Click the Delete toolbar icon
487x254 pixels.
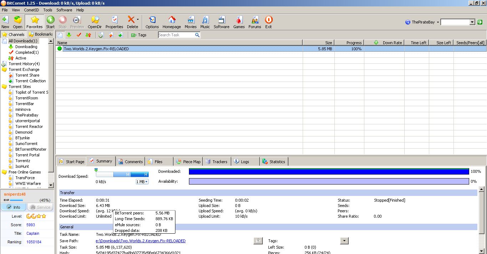coord(132,22)
